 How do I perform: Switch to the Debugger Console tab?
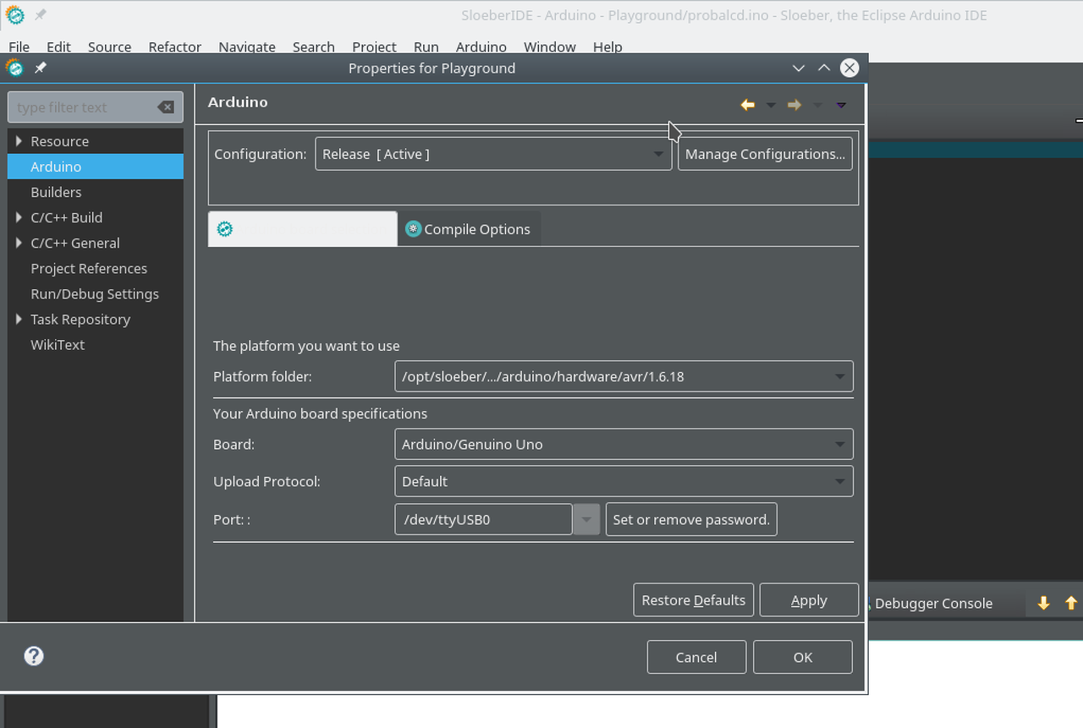(933, 603)
